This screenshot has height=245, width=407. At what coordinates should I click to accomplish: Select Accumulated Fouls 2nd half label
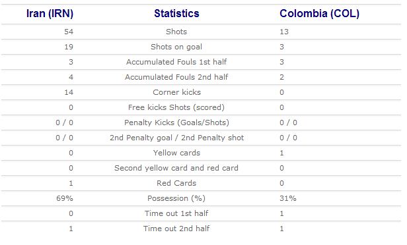click(x=176, y=77)
